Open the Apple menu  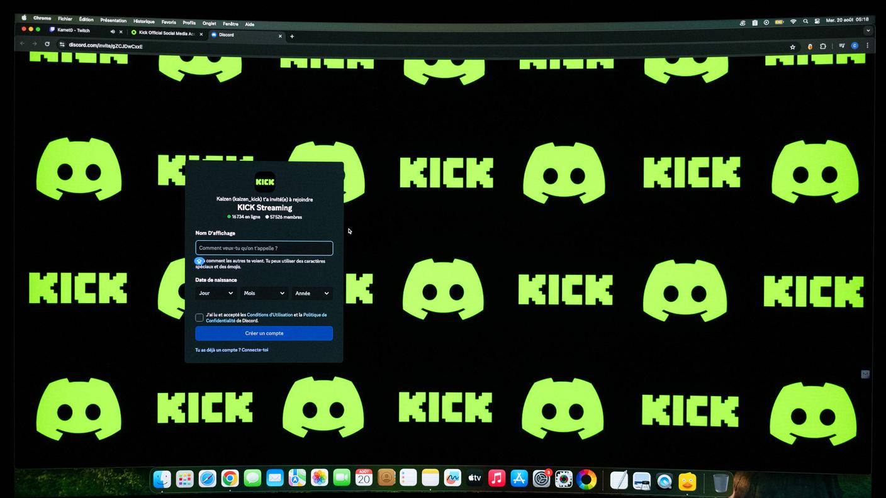(25, 18)
